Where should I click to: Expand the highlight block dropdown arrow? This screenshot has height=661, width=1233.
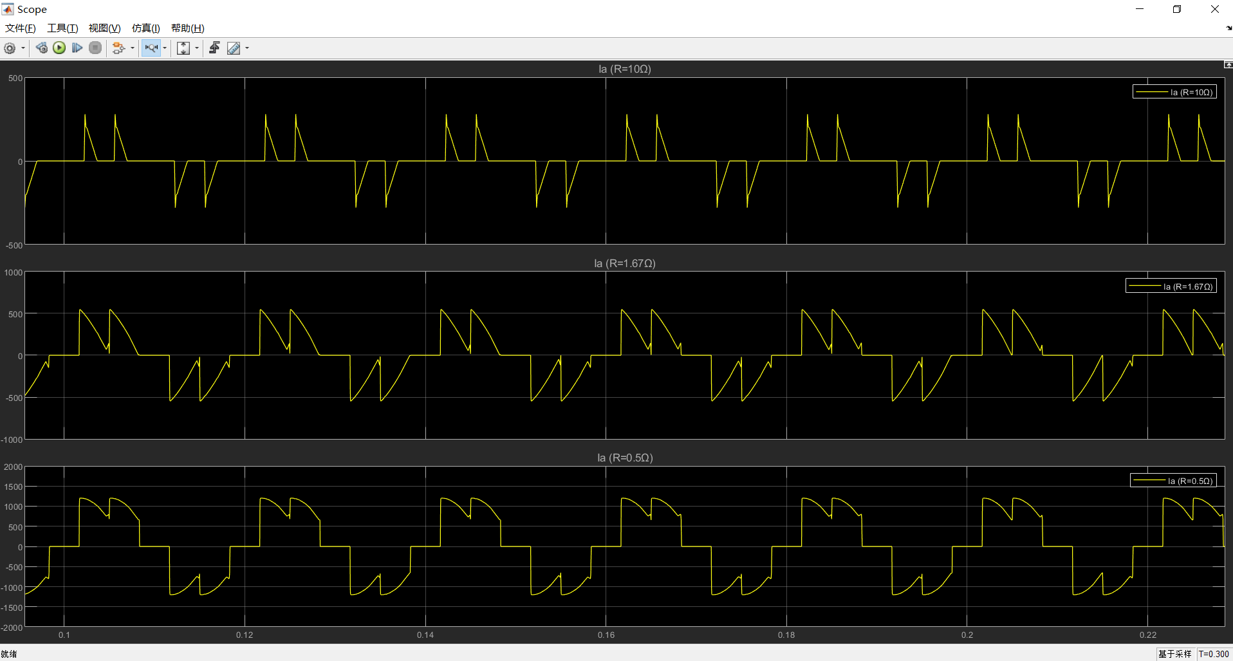click(133, 48)
